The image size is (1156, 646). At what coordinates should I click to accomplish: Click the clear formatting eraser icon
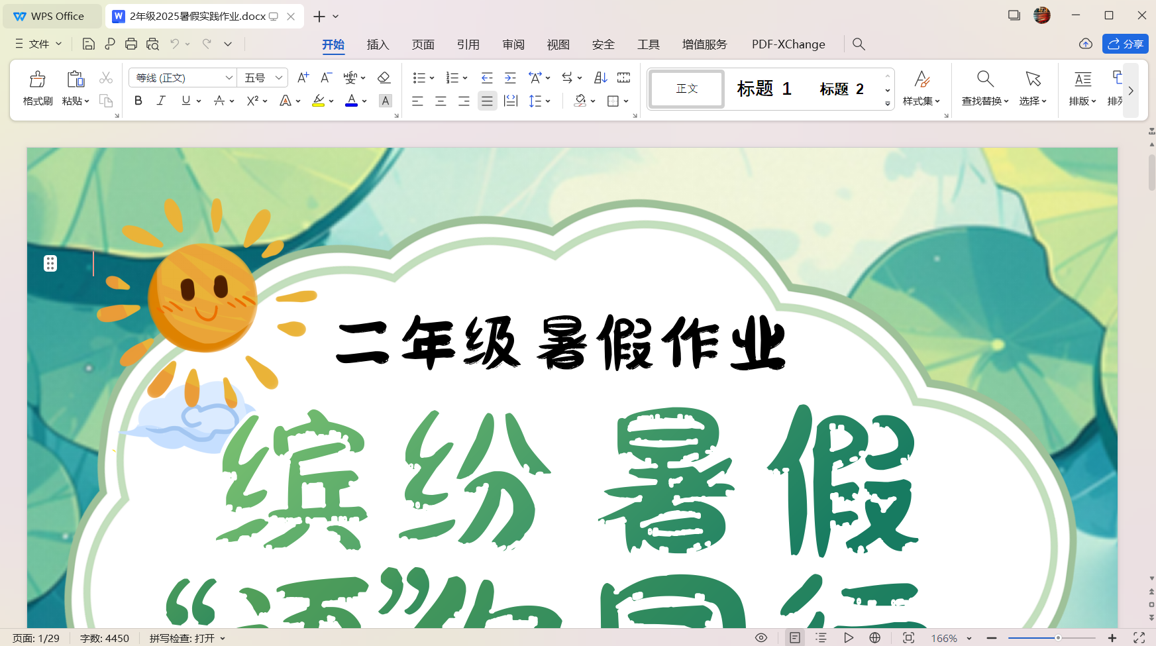tap(384, 78)
